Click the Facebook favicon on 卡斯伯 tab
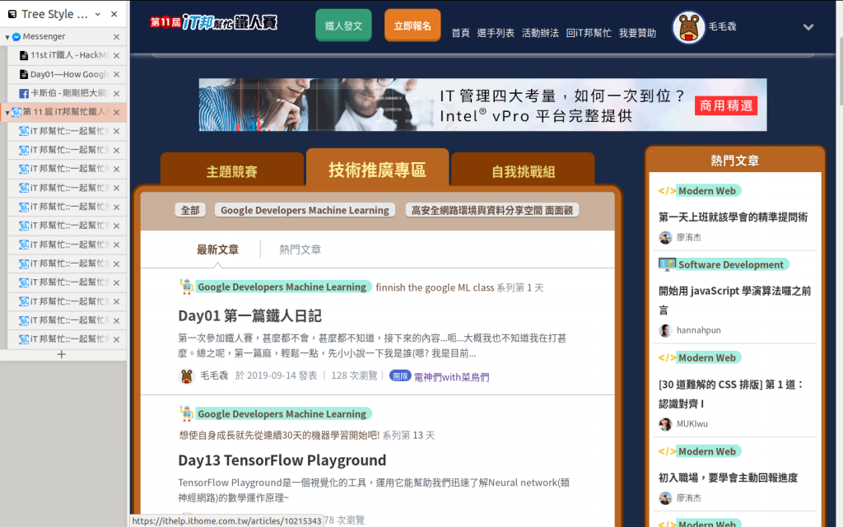 24,94
